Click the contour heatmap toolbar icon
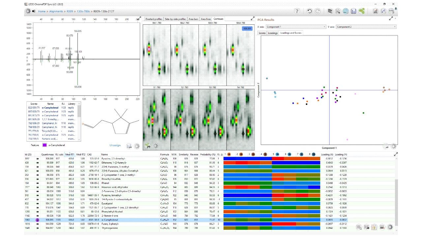 [x=362, y=11]
